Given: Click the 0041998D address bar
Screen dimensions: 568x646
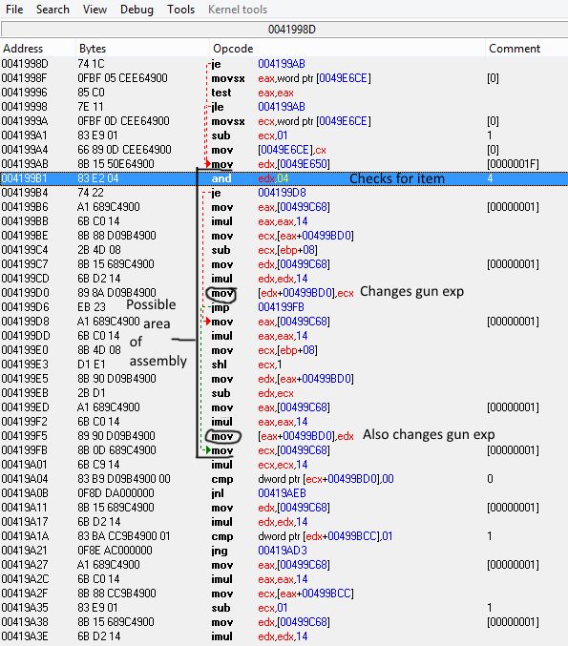Looking at the screenshot, I should [284, 30].
